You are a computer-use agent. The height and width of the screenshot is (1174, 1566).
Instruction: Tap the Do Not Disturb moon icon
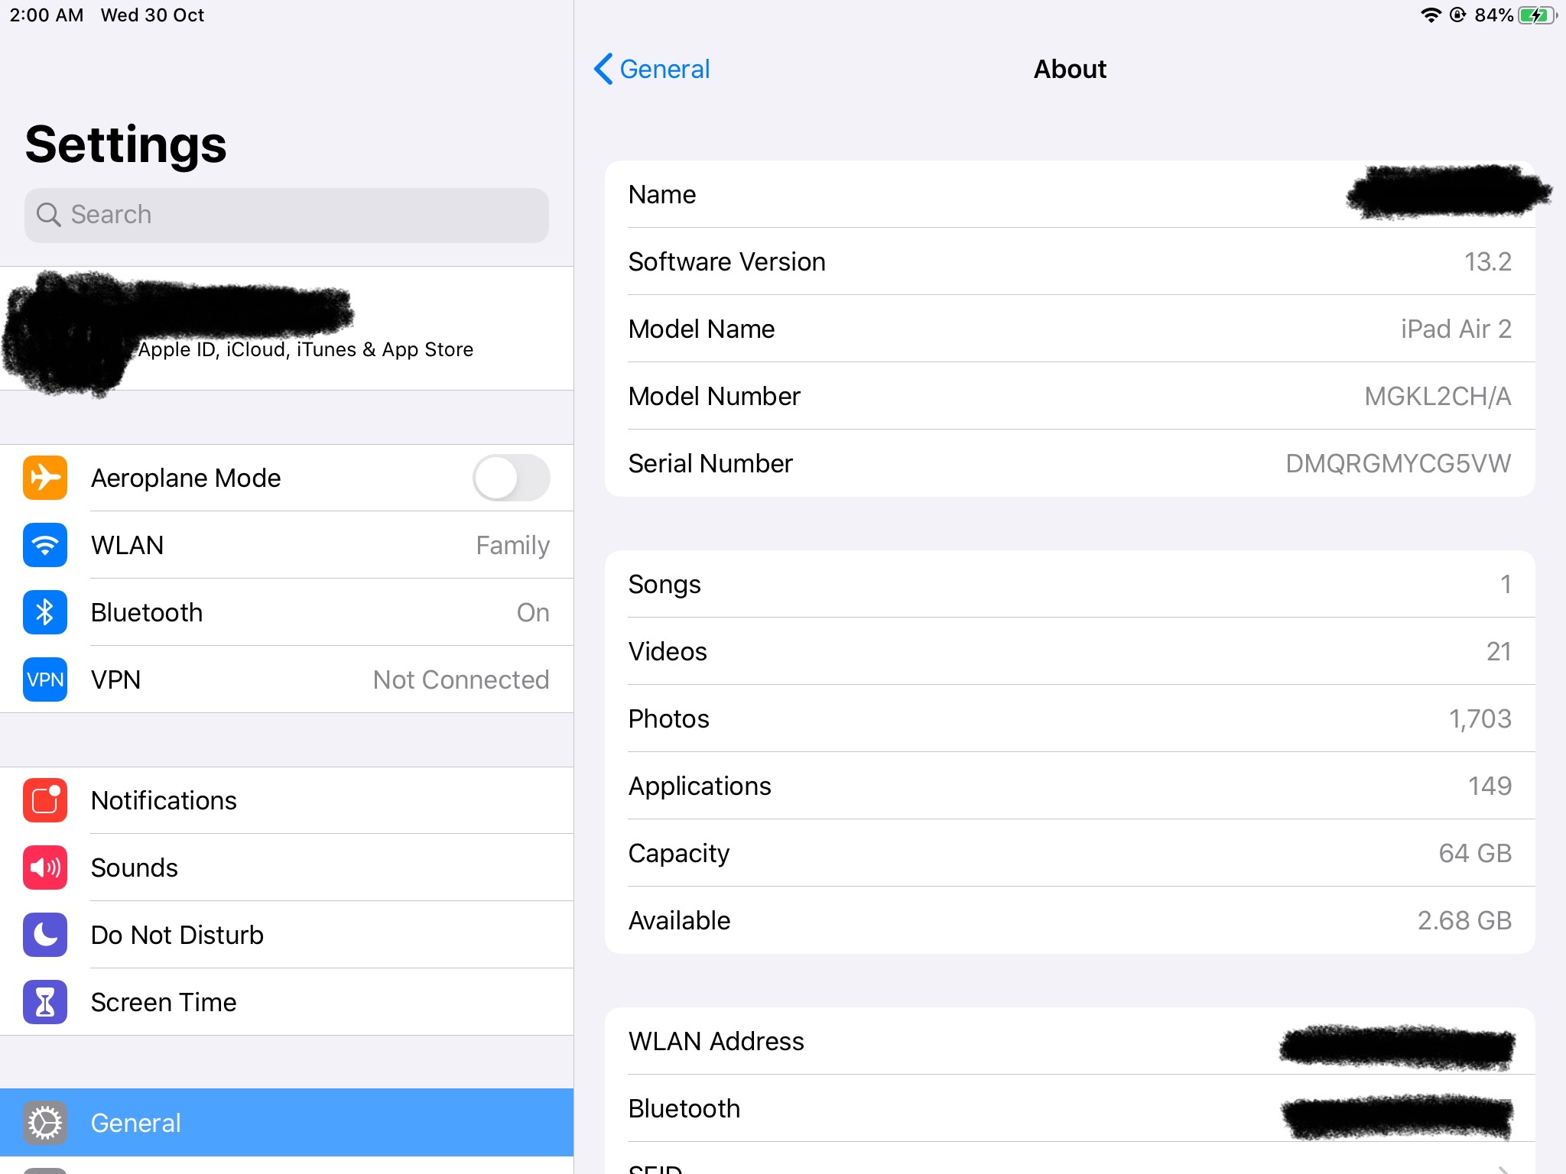pos(45,935)
